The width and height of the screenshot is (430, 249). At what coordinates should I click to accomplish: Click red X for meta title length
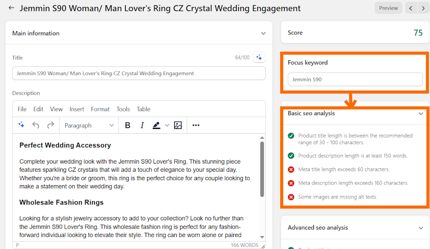[291, 169]
